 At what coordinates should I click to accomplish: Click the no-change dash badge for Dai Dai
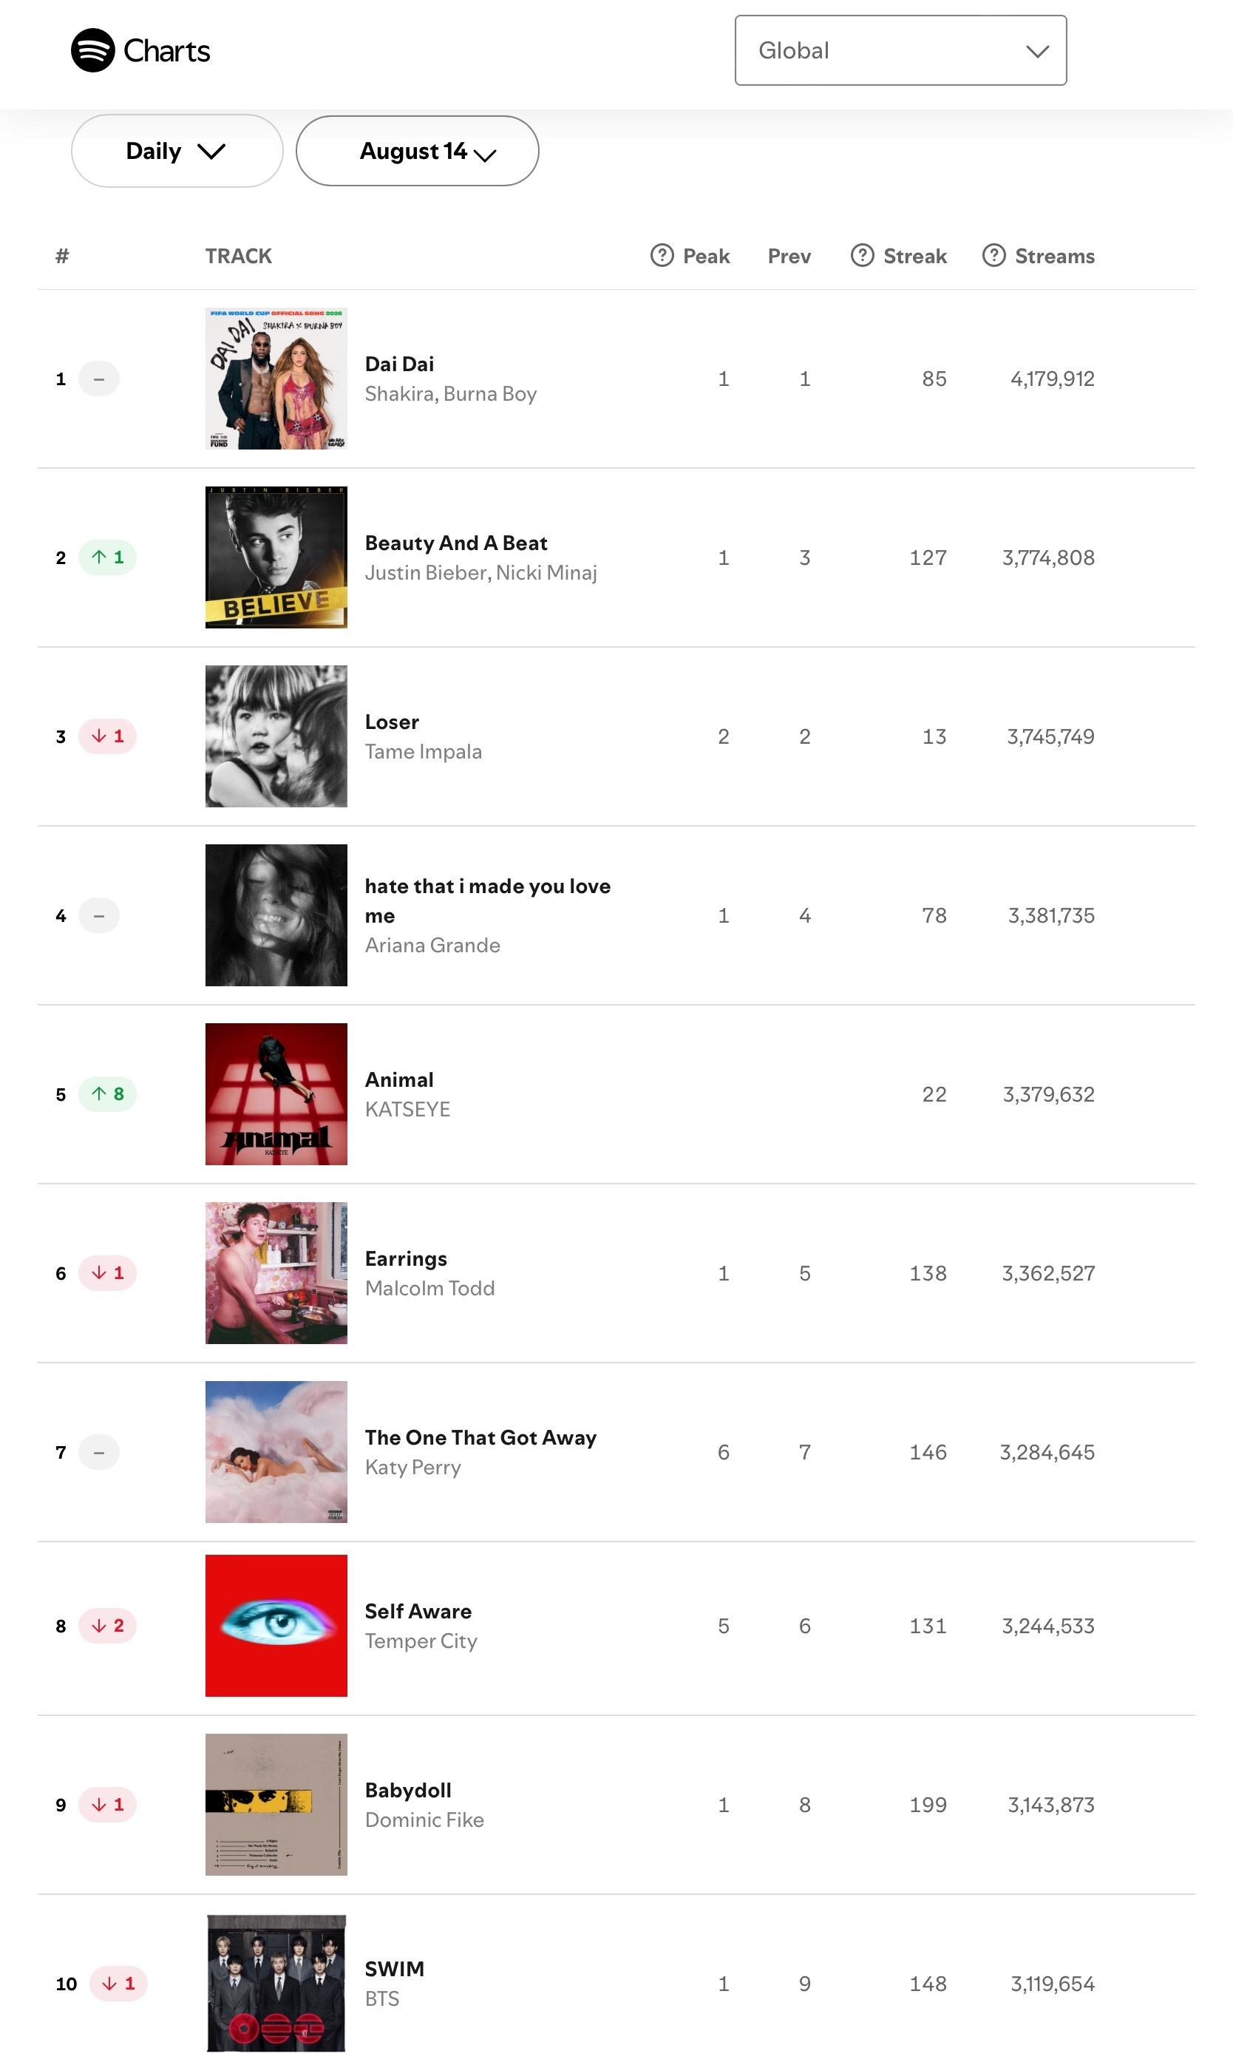coord(99,379)
